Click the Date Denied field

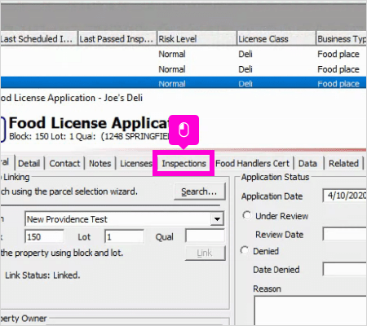[x=345, y=269]
